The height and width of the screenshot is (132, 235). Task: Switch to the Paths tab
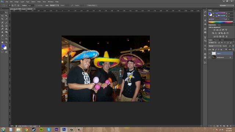223,40
